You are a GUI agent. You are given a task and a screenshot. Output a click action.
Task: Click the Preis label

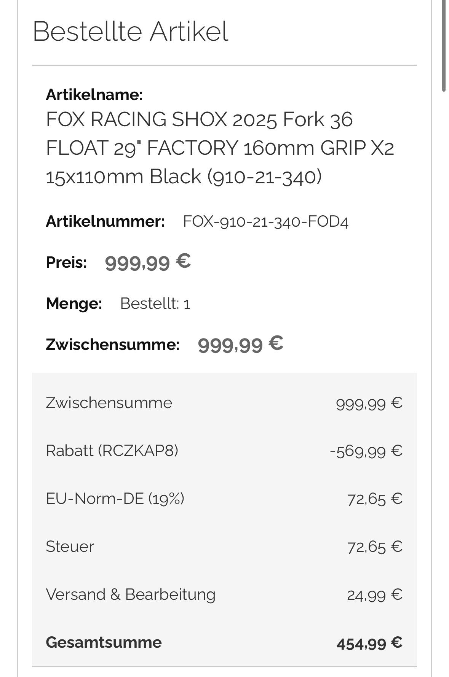tap(66, 262)
